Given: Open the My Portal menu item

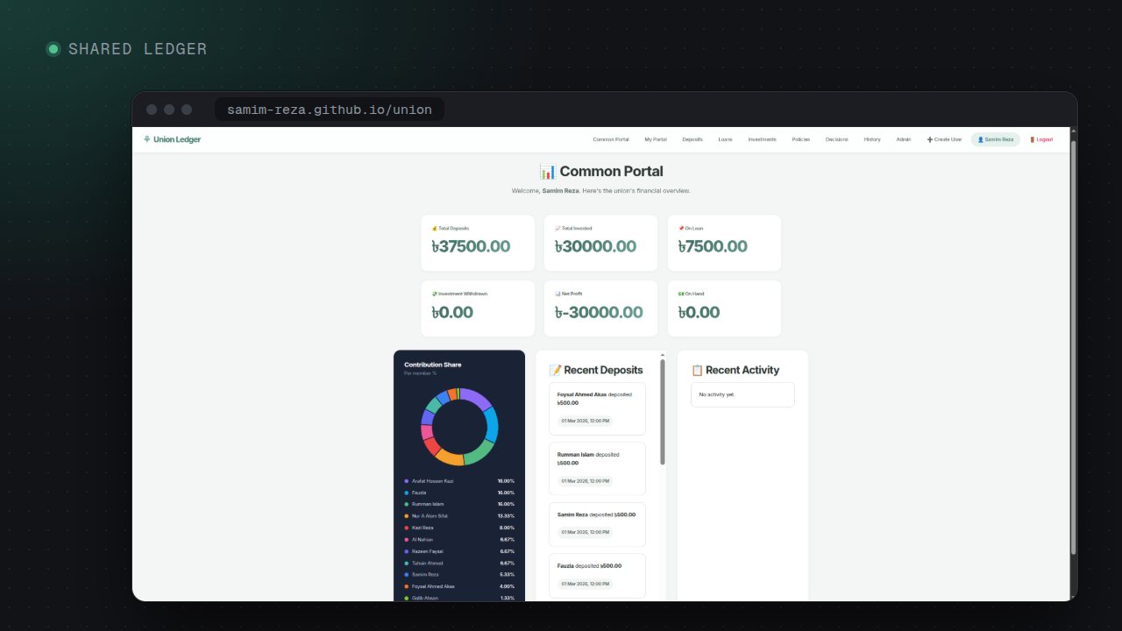Looking at the screenshot, I should [x=656, y=139].
